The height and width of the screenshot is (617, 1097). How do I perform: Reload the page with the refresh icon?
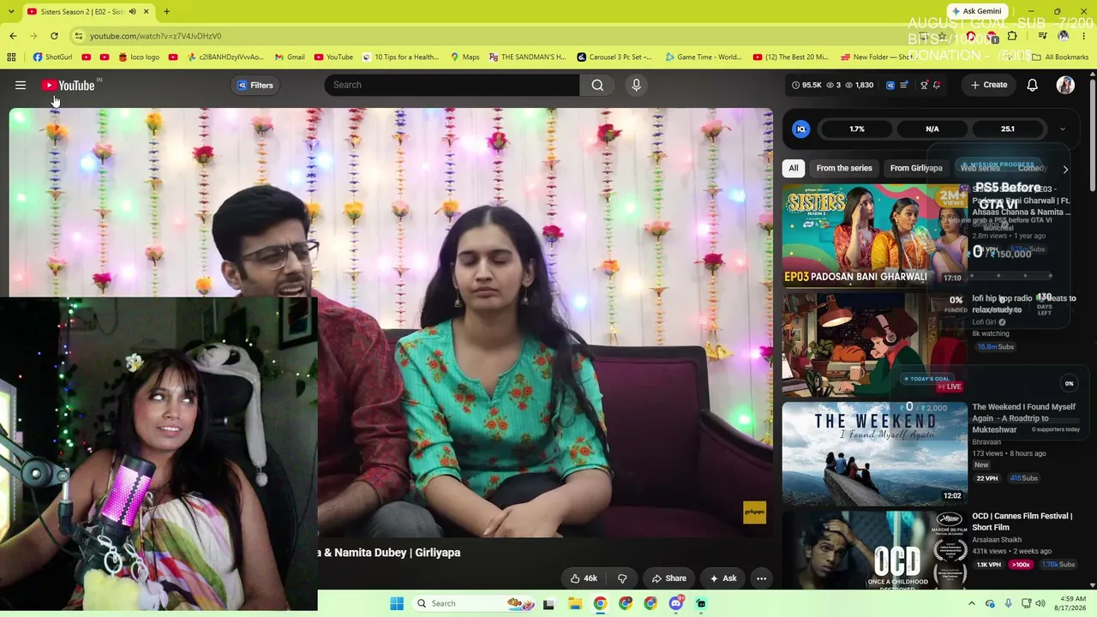[x=54, y=36]
